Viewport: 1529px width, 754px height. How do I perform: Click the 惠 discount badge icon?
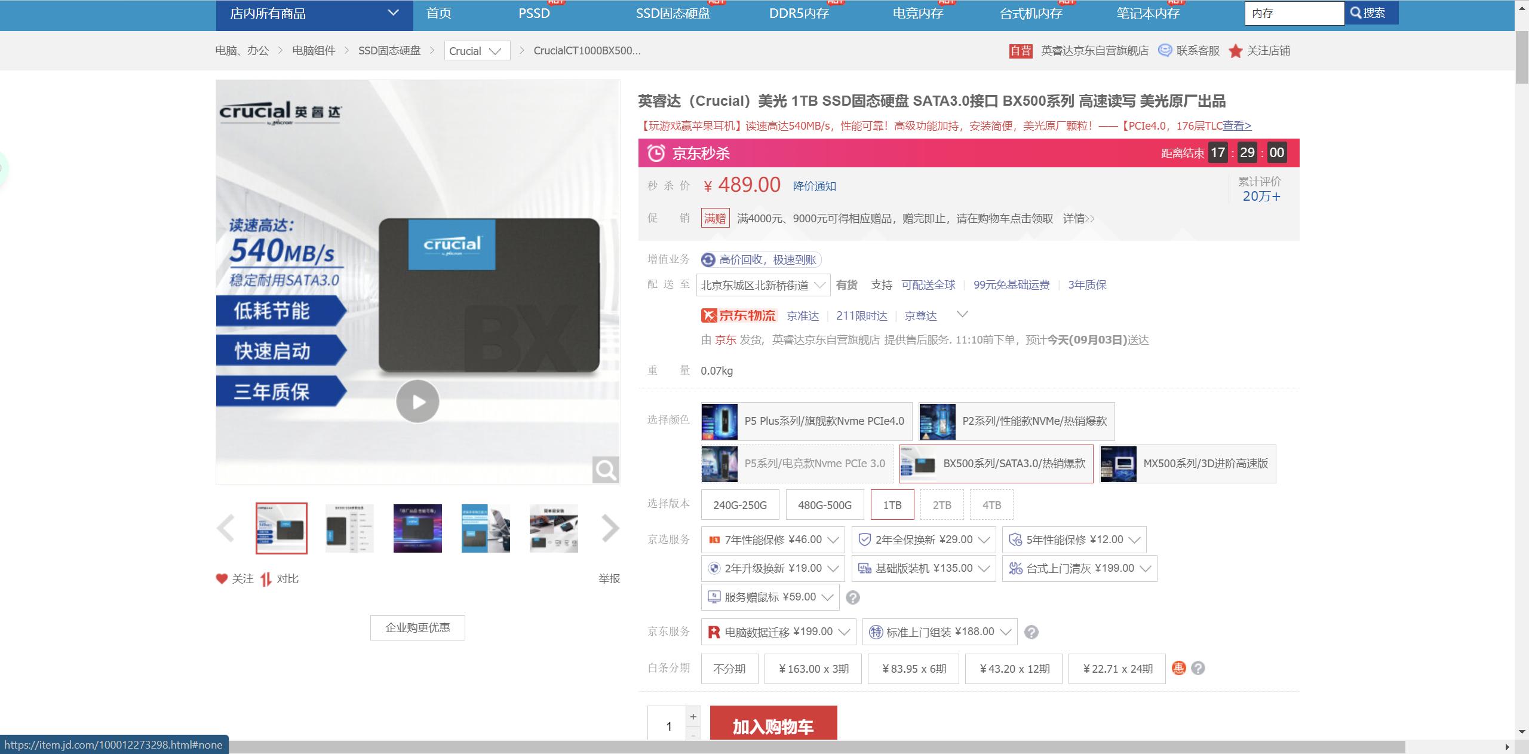click(x=1178, y=668)
